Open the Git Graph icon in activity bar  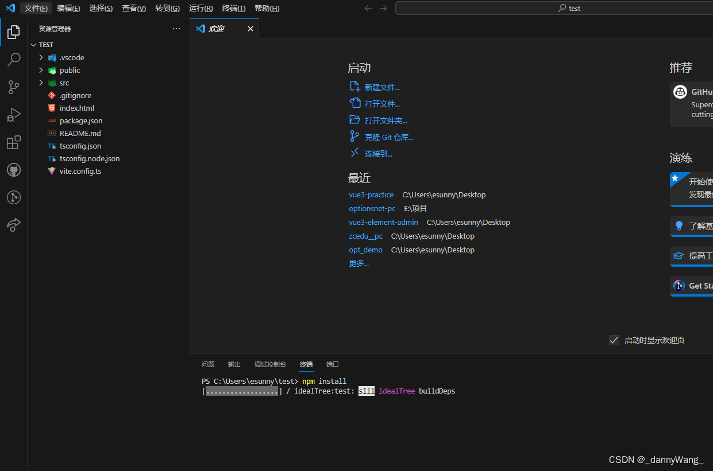click(x=14, y=197)
